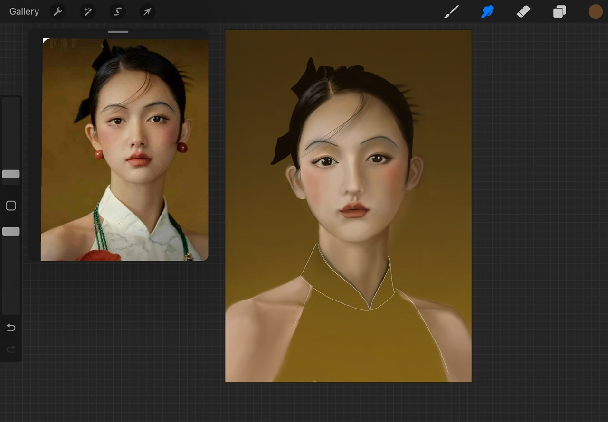The width and height of the screenshot is (608, 422).
Task: Open the Layers panel
Action: 560,11
